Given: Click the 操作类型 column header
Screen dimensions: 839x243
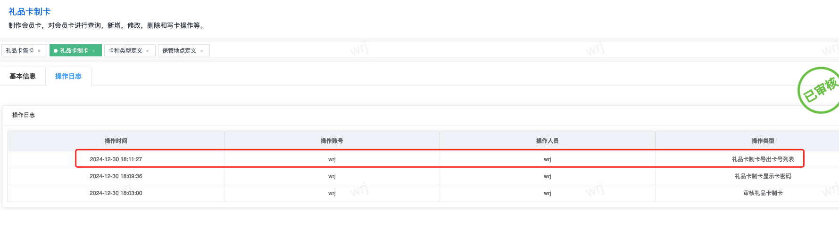Looking at the screenshot, I should coord(763,141).
